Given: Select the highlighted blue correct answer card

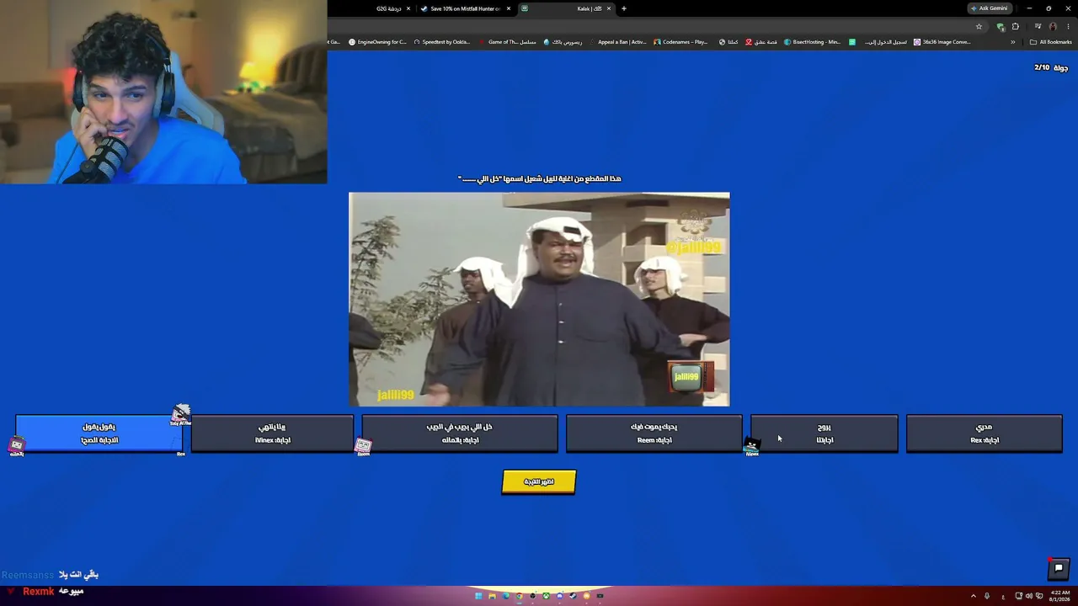Looking at the screenshot, I should (x=99, y=433).
